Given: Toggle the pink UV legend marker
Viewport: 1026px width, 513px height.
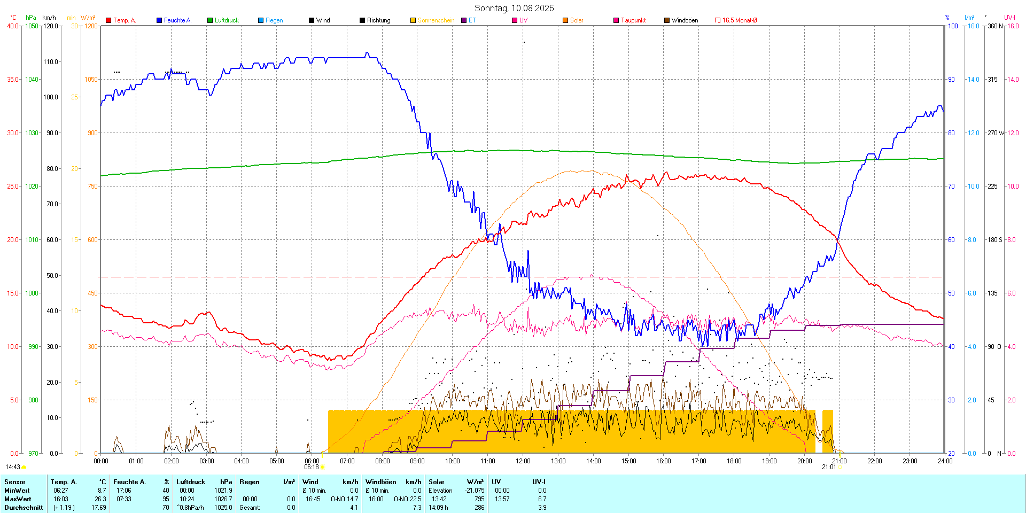Looking at the screenshot, I should click(x=515, y=20).
